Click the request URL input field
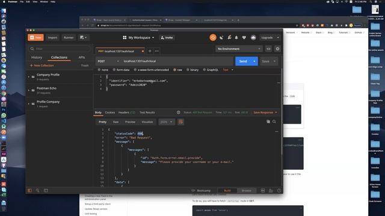 point(177,61)
